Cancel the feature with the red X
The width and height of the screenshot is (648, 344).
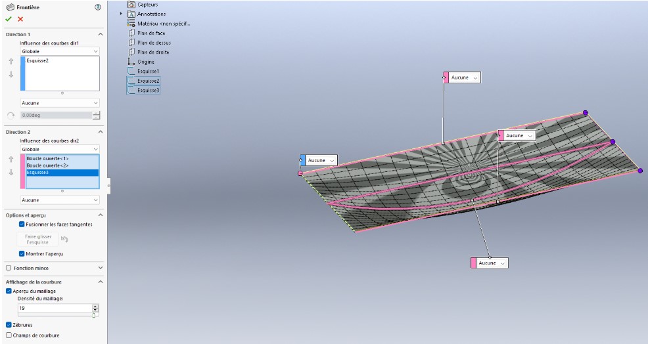tap(20, 19)
